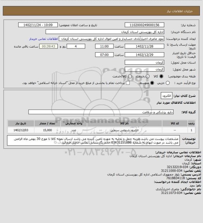Click the 'اطلاعات کالاهای مورد نیاز' section heading
Viewport: 203px width, 223px height.
(176, 103)
